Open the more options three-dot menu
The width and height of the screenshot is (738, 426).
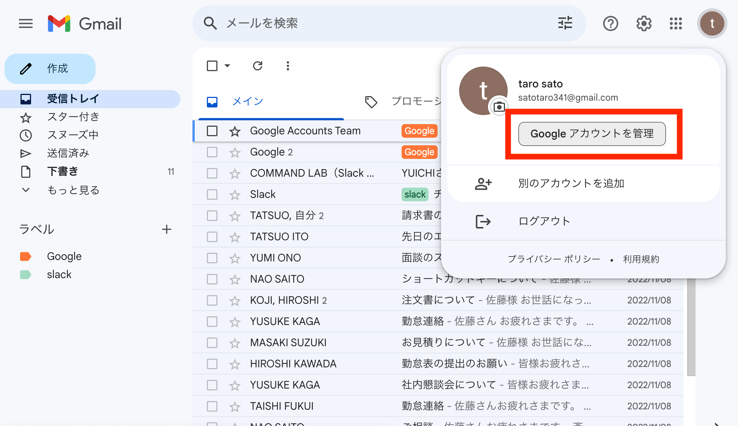point(288,66)
